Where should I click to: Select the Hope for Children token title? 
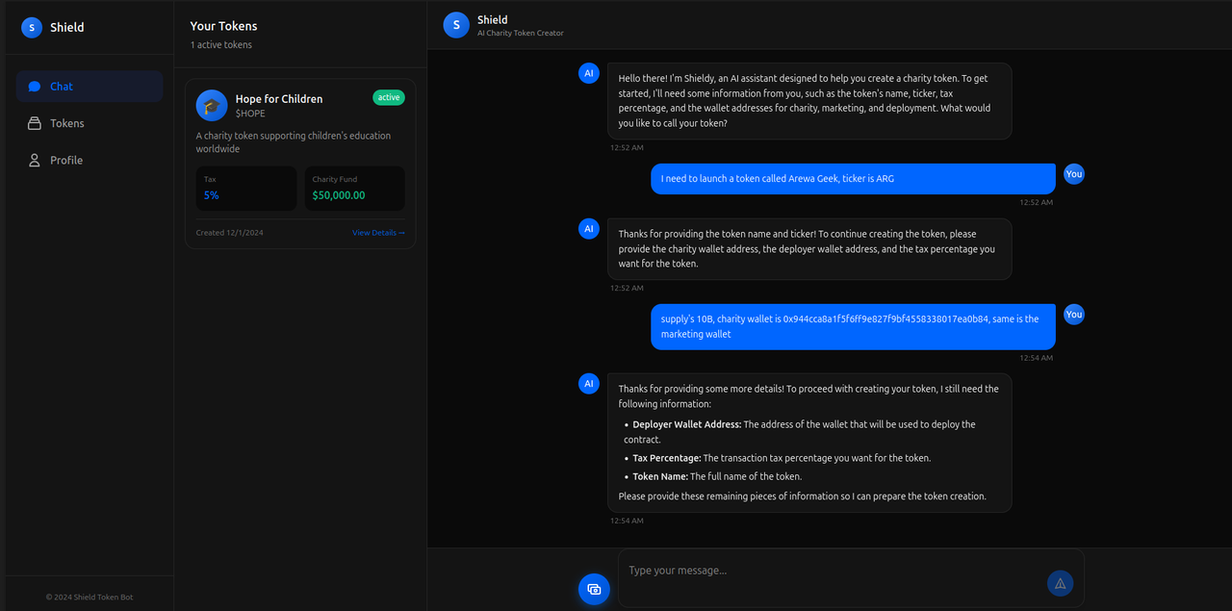[x=279, y=99]
